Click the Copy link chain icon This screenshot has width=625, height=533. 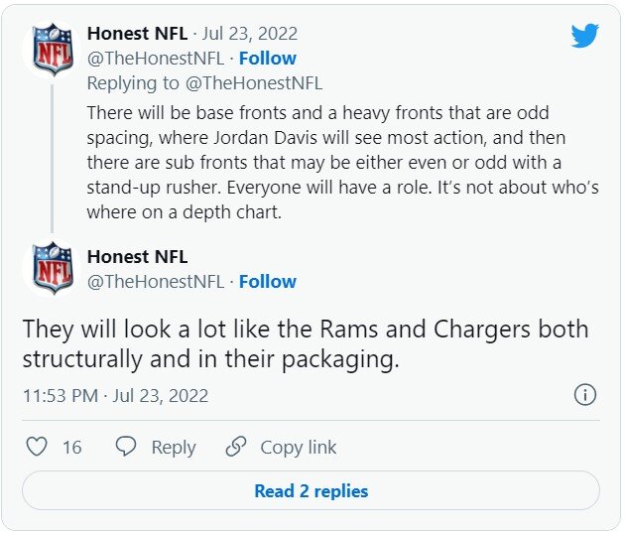pos(236,447)
